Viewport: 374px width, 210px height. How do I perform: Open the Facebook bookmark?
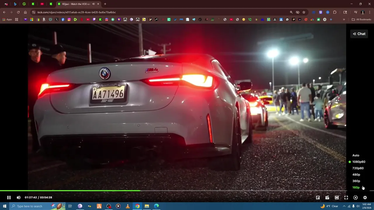point(63,20)
